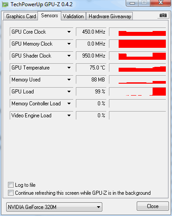The height and width of the screenshot is (216, 172).
Task: Enable the Log to file checkbox
Action: click(11, 185)
